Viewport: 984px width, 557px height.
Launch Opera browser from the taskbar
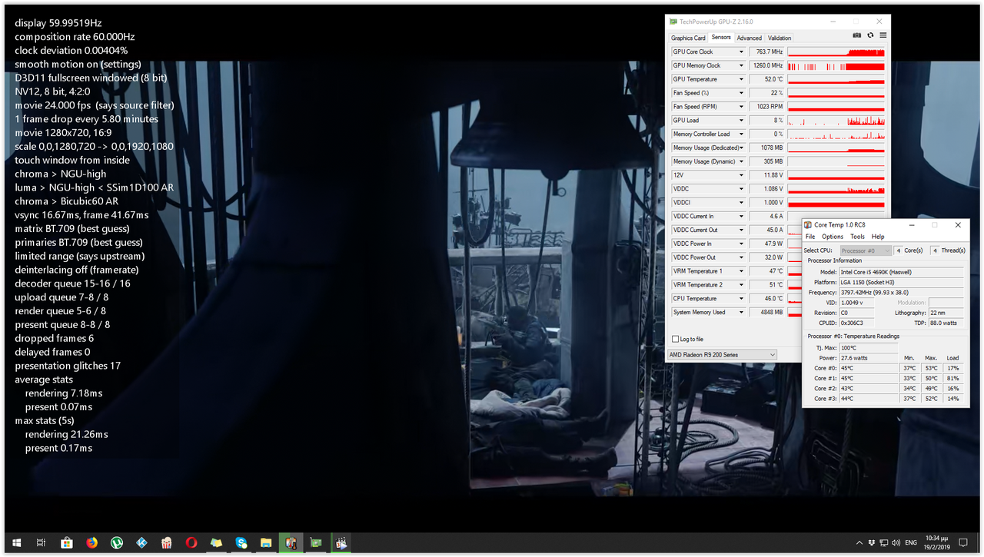click(x=191, y=542)
